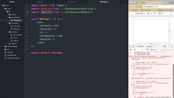
Task: Open webpack.config.js file
Action: pos(13,58)
